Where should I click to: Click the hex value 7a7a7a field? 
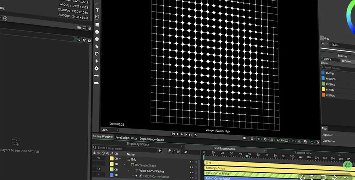coord(342,45)
